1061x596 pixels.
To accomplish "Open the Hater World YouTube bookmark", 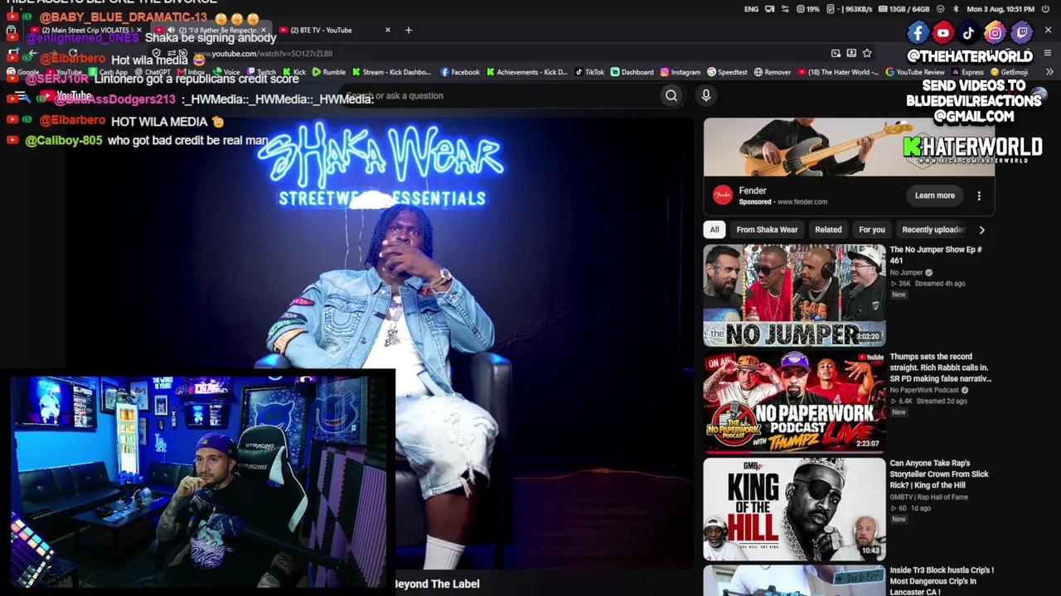I will click(x=838, y=72).
